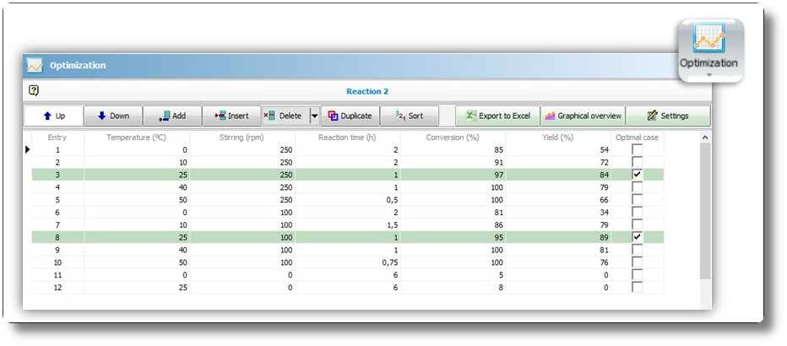The image size is (787, 346).
Task: Click the Reaction time (h) column header
Action: 348,137
